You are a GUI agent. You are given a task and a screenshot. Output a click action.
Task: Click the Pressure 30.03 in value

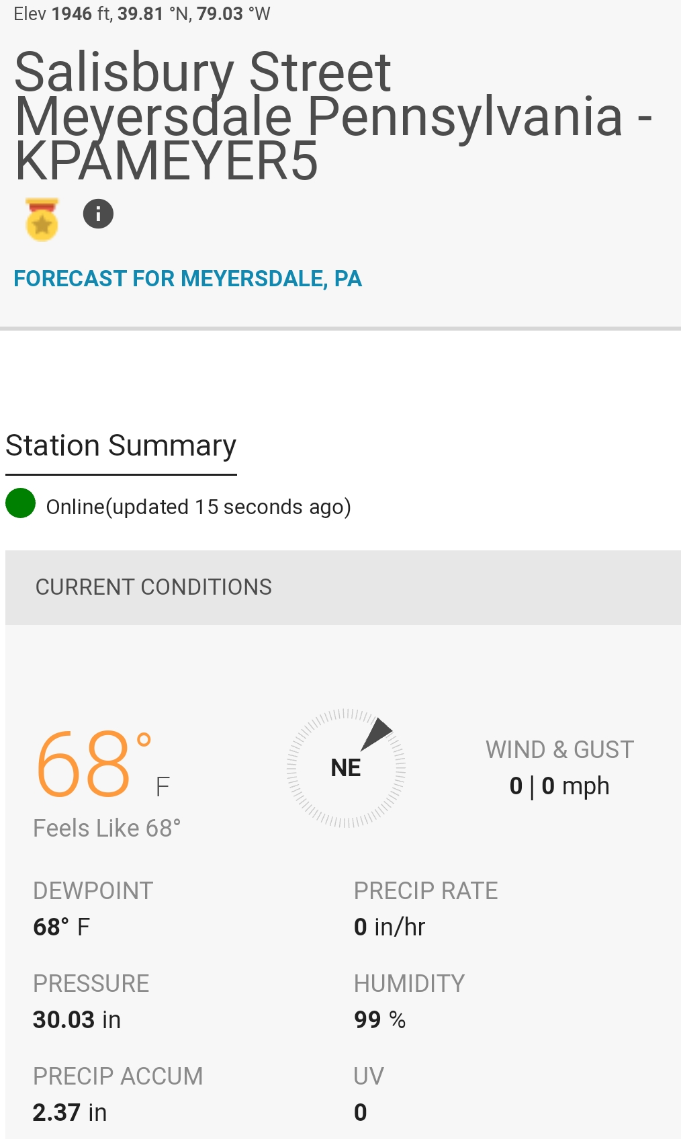[x=77, y=1020]
